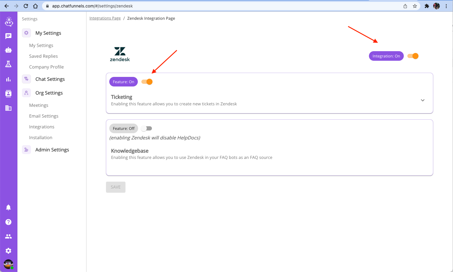The image size is (453, 272).
Task: Toggle the Zendesk Integration switch
Action: point(413,56)
